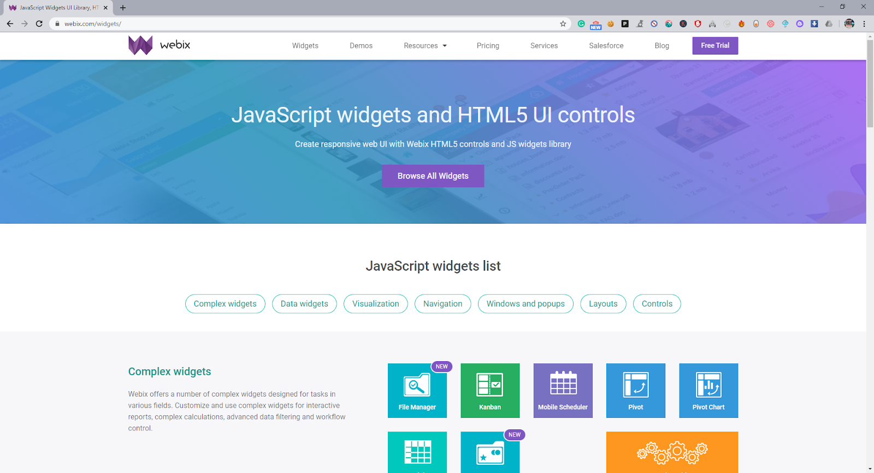Open the spreadsheet grid widget tile
Image resolution: width=874 pixels, height=473 pixels.
(x=417, y=452)
